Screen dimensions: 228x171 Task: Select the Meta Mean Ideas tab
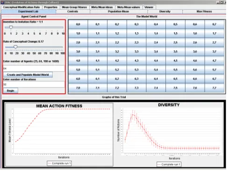[102, 7]
